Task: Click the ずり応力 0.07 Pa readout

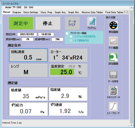Action: pyautogui.click(x=28, y=109)
